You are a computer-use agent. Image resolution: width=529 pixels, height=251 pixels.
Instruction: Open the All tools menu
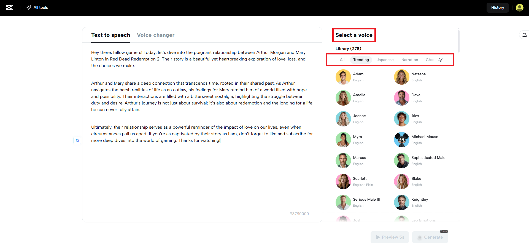coord(37,8)
